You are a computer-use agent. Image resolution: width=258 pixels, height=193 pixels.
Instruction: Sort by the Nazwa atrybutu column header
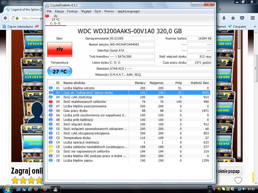click(95, 83)
